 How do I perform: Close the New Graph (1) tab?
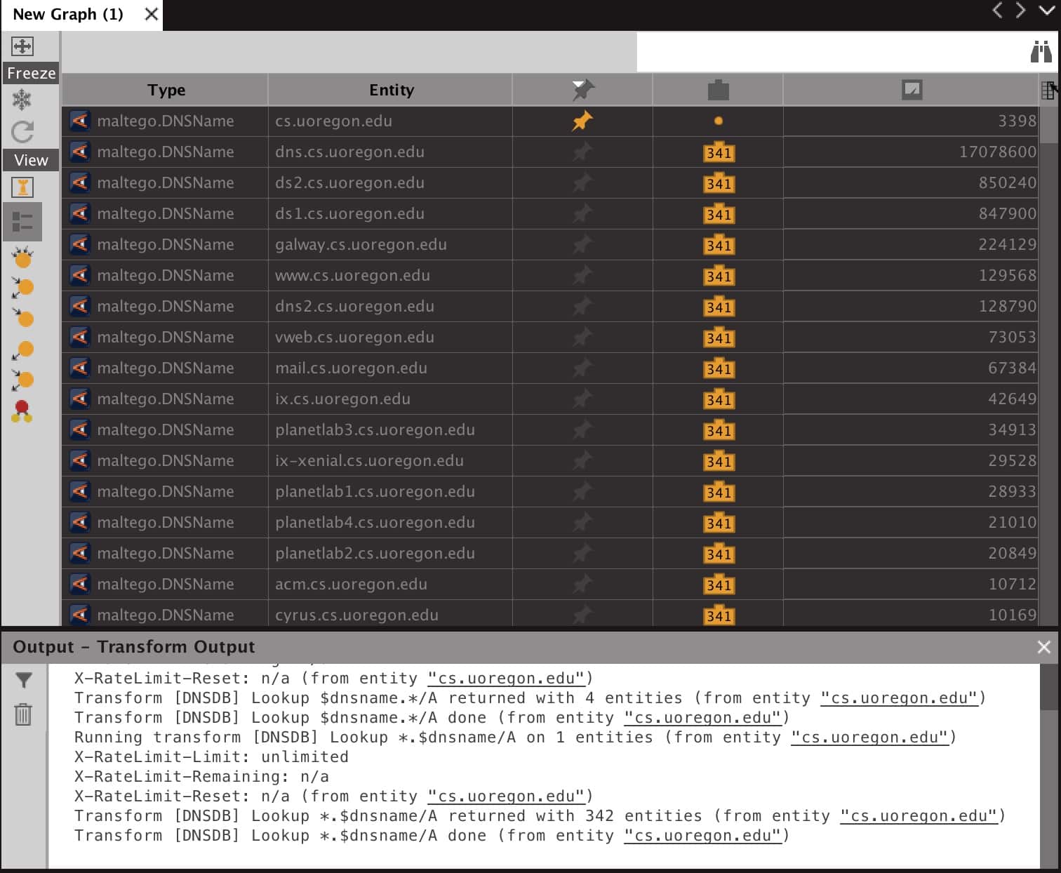[151, 14]
